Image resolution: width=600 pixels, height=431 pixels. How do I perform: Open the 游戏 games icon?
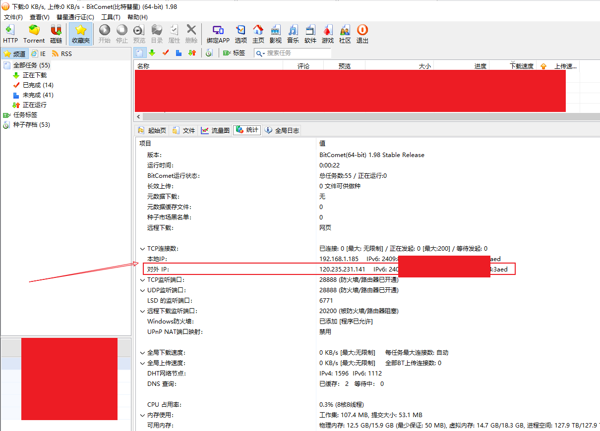tap(328, 34)
